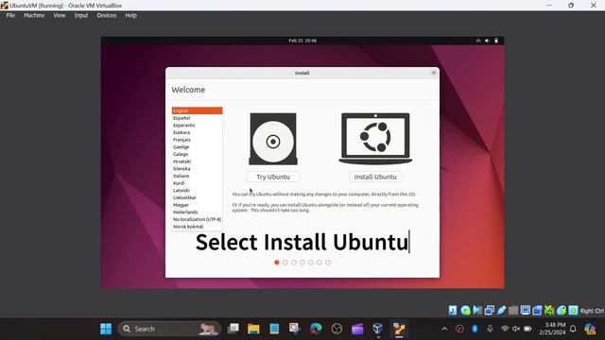
Task: Open the Copilot icon on taskbar edge
Action: [590, 329]
